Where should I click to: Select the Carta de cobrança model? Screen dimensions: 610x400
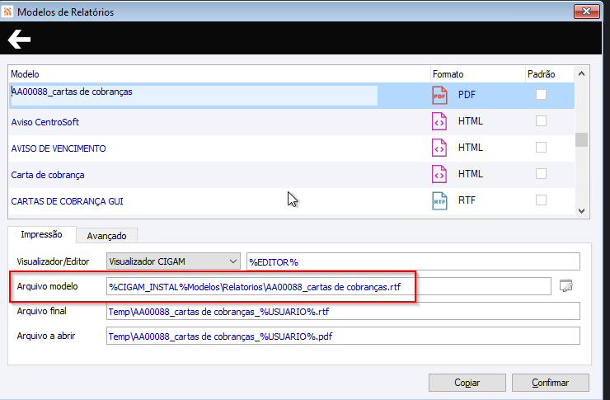(x=48, y=175)
